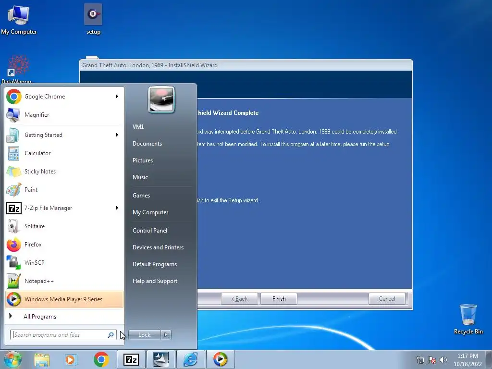Click the volume speaker tray icon

coord(443,360)
